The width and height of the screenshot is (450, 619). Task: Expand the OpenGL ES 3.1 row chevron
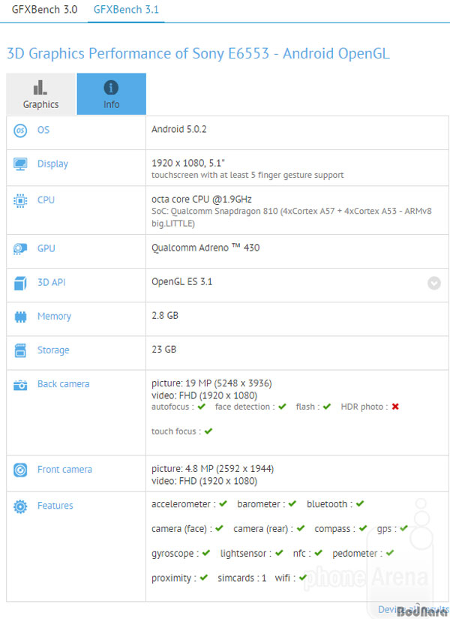point(433,283)
